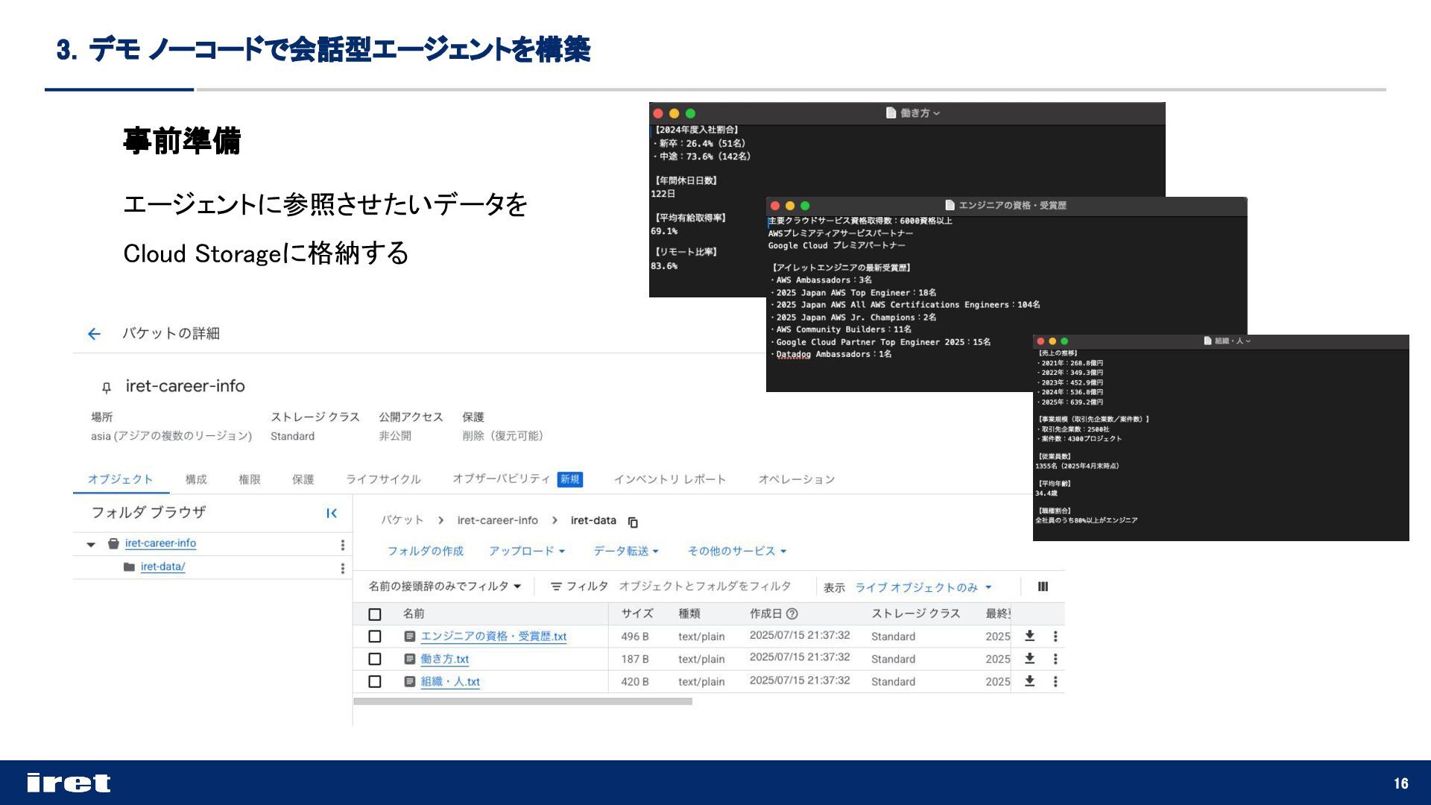Click バケット breadcrumb link

402,520
